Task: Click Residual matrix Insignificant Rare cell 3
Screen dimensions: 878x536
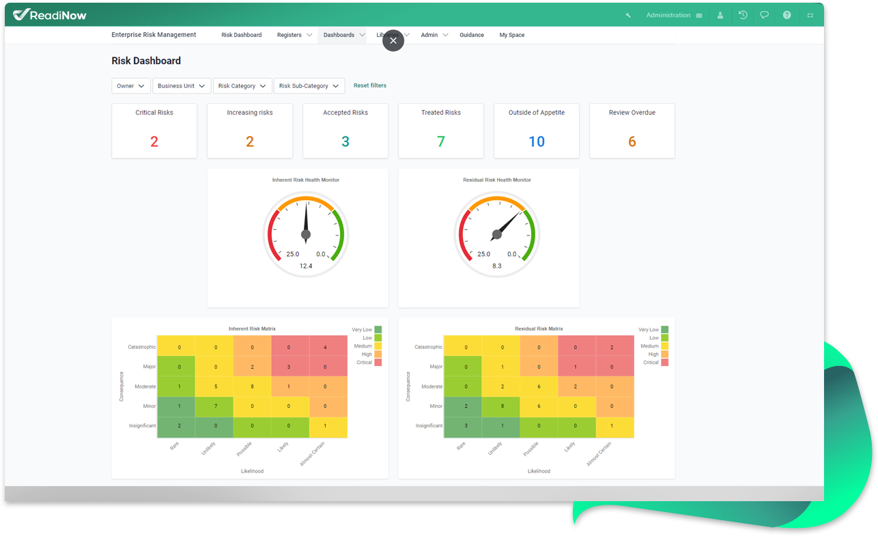Action: (462, 426)
